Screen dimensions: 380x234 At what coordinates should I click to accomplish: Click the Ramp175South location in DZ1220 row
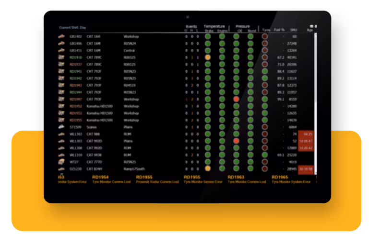[134, 169]
